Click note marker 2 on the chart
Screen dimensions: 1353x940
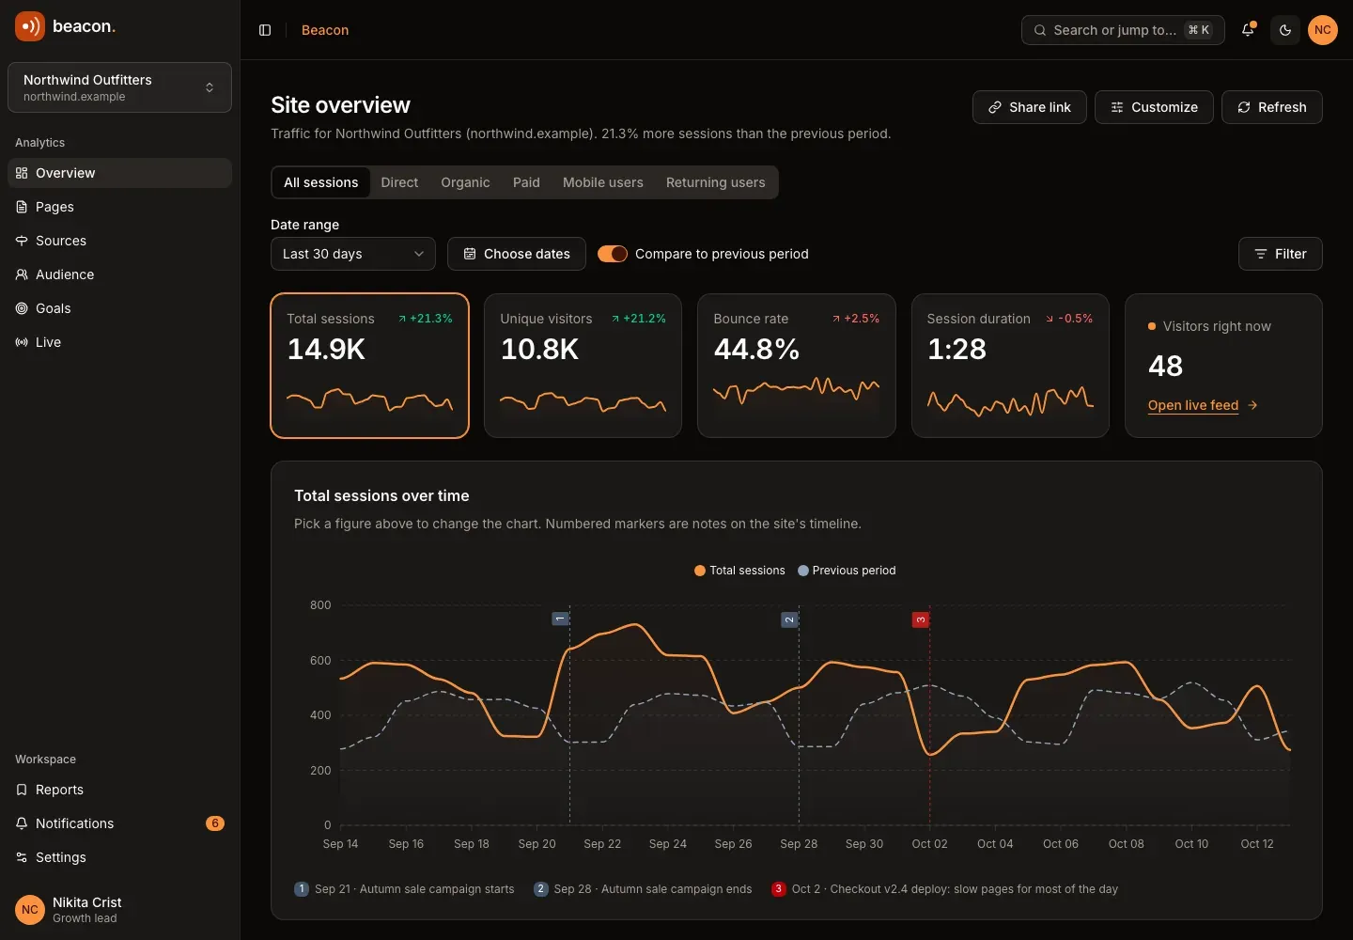pos(789,619)
